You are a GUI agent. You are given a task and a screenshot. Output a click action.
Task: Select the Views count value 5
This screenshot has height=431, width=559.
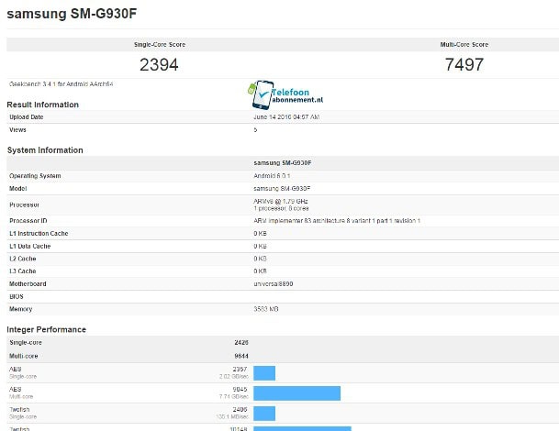(255, 129)
